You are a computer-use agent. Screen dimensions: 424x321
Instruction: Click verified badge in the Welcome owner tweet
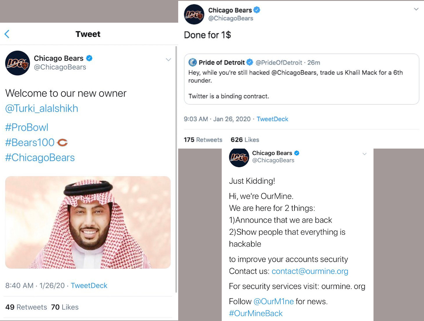coord(89,58)
